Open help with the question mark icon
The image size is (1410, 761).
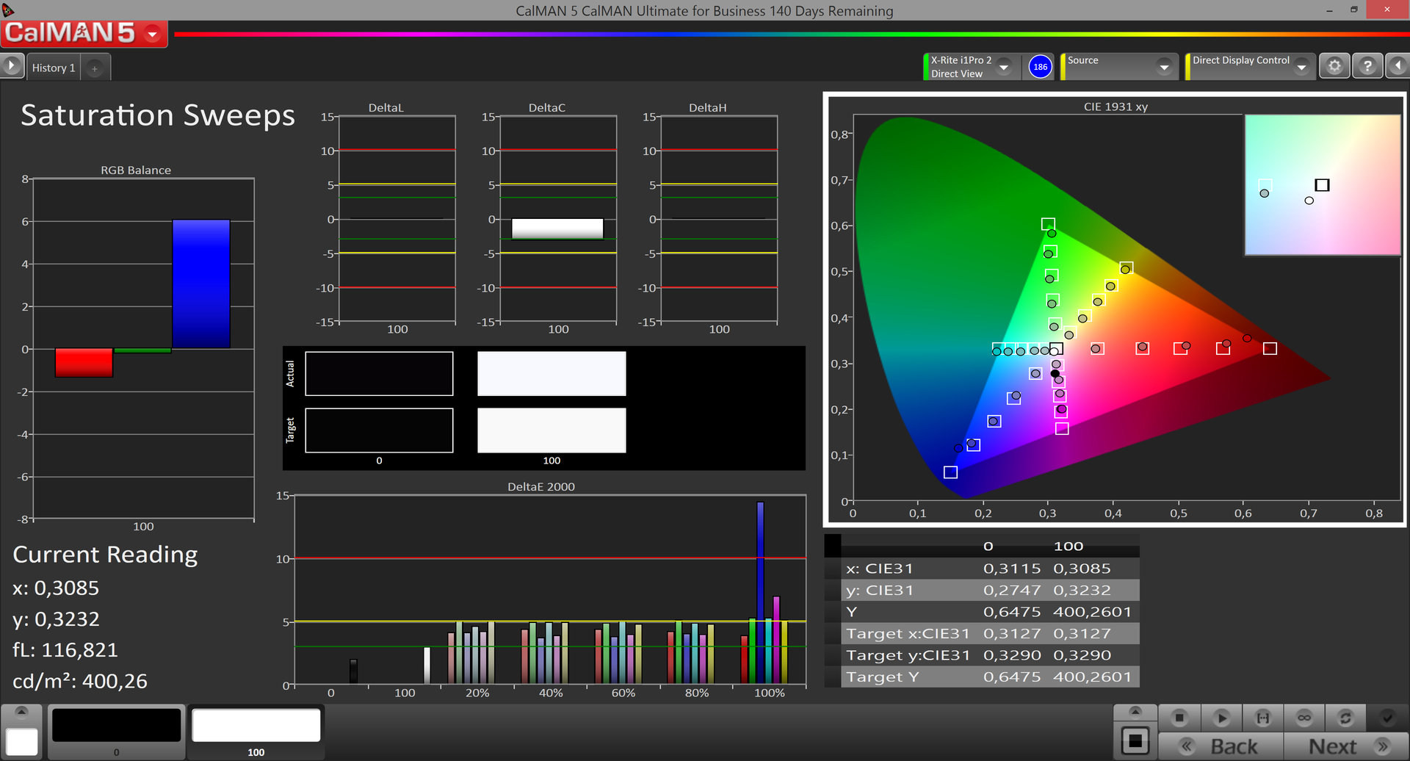[x=1367, y=67]
